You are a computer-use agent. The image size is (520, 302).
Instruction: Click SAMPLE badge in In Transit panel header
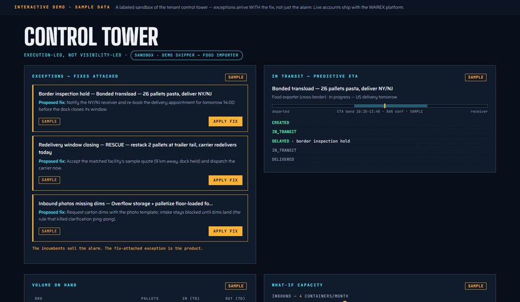pos(476,77)
